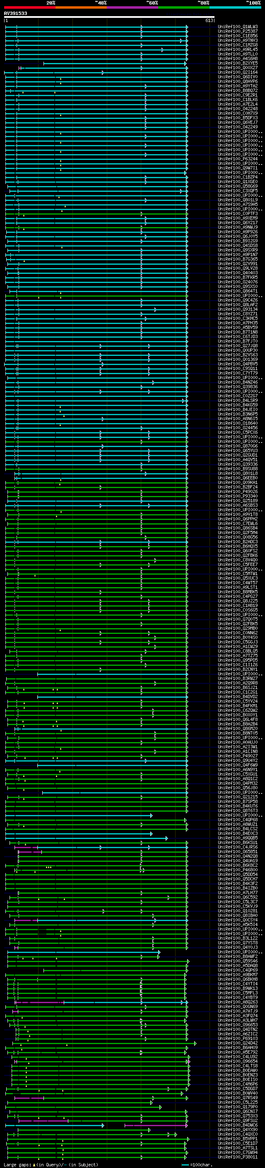Select the UniRef100_A7LH77 row label
Viewport: 265px width, 1168px height.
point(238,892)
